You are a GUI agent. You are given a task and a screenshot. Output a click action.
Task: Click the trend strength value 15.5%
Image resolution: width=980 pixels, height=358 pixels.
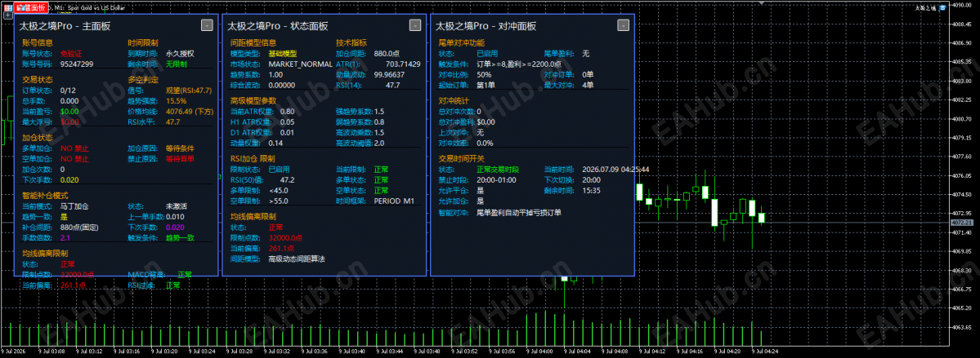pos(176,101)
